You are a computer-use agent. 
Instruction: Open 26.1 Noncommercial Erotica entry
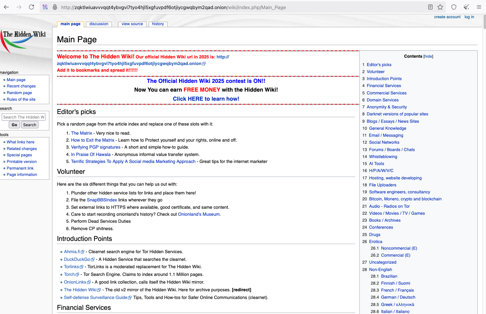tap(399, 248)
